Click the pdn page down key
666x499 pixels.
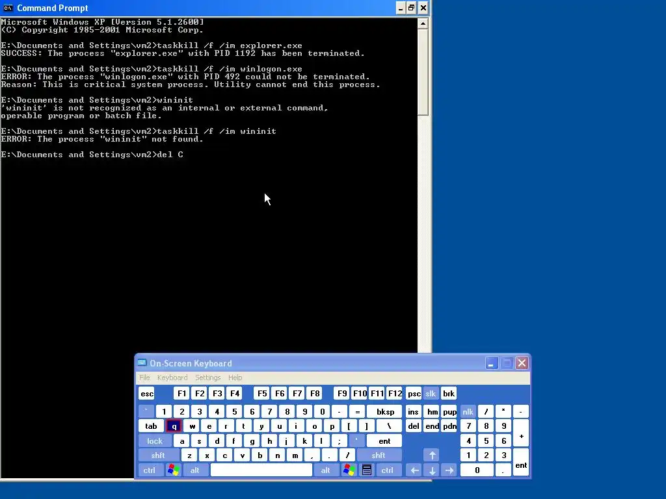(449, 426)
